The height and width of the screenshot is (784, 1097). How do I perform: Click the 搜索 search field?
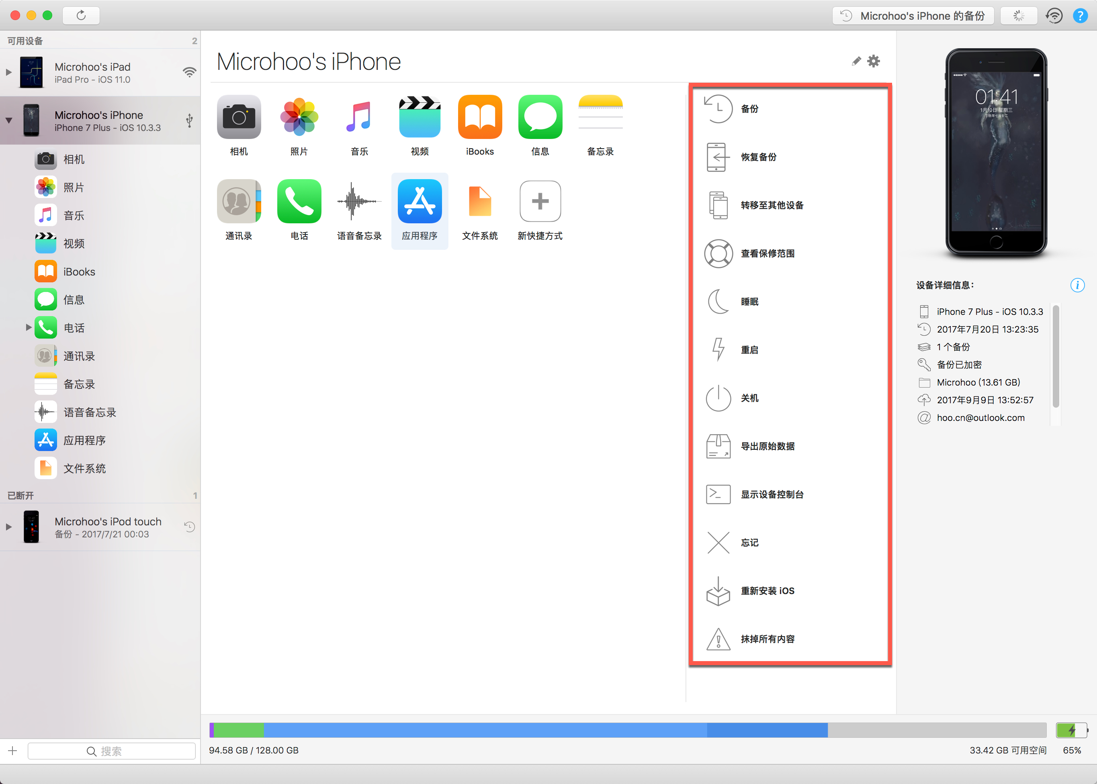coord(112,751)
